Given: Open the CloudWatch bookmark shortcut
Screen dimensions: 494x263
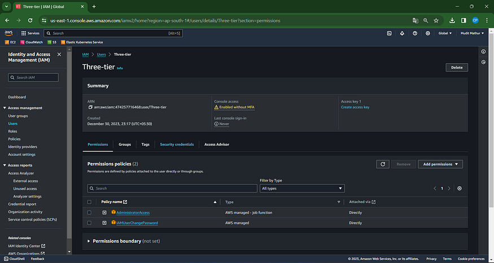Looking at the screenshot, I should pos(32,42).
